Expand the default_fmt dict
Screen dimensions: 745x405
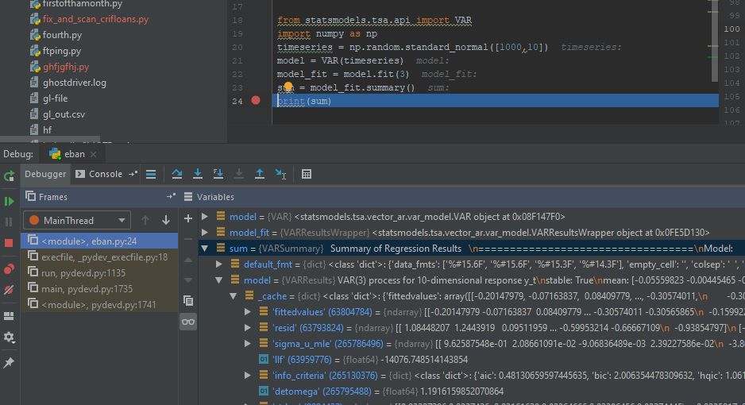pyautogui.click(x=219, y=264)
